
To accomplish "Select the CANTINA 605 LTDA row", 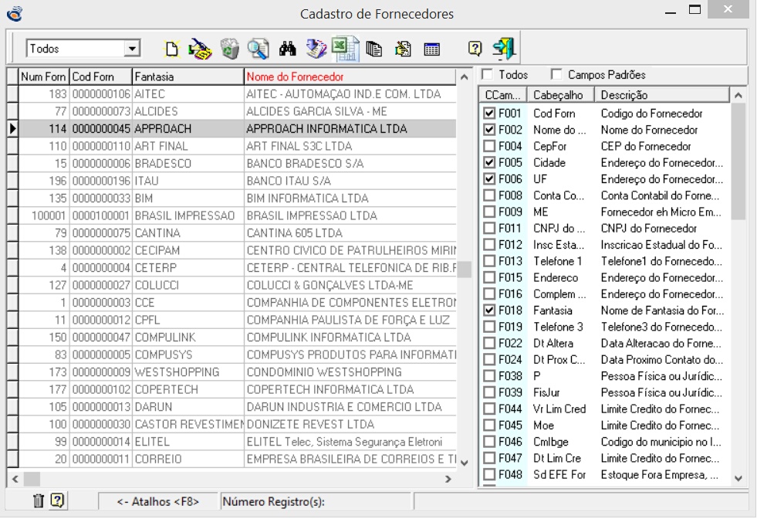I will [231, 233].
